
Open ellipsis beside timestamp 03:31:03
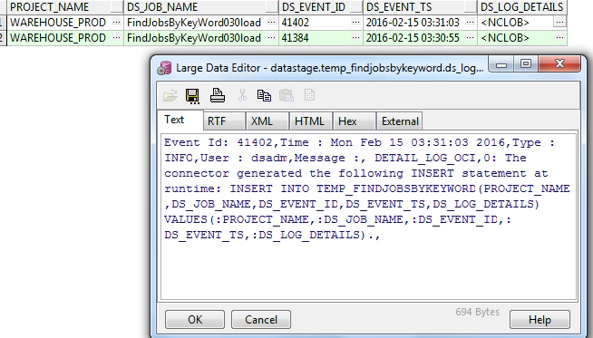(x=470, y=23)
